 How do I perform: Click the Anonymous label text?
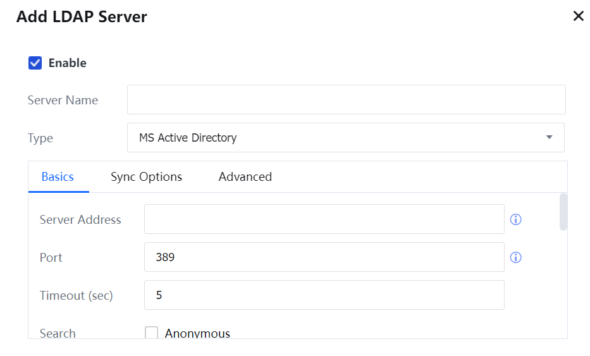pyautogui.click(x=197, y=333)
